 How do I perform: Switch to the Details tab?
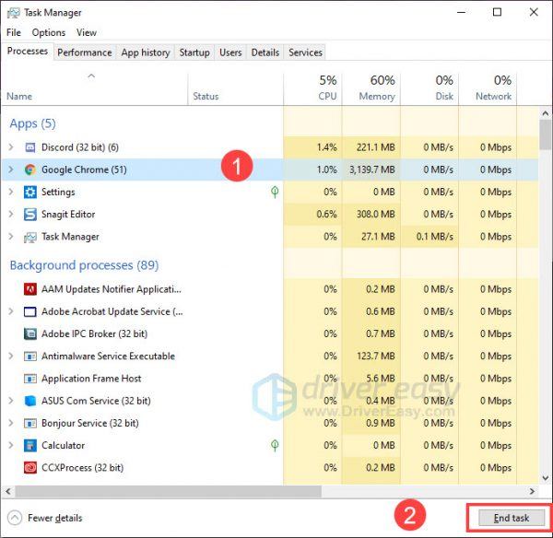265,53
